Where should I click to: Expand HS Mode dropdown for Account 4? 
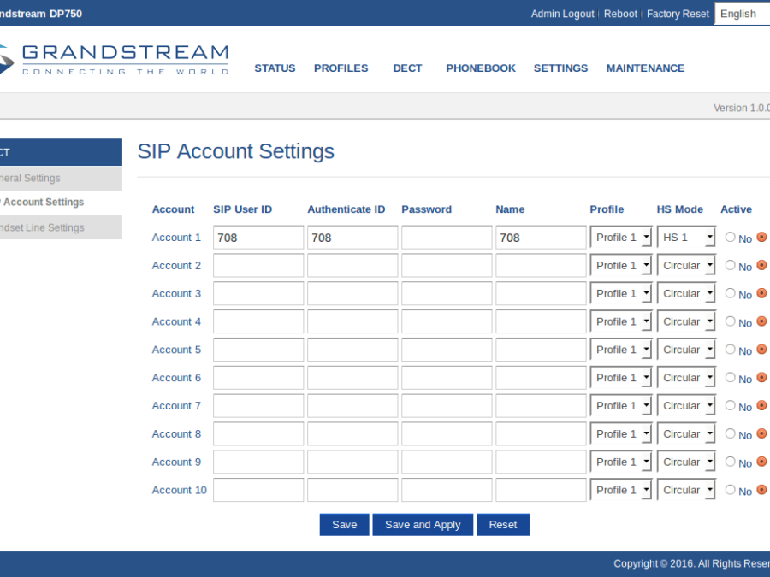686,321
